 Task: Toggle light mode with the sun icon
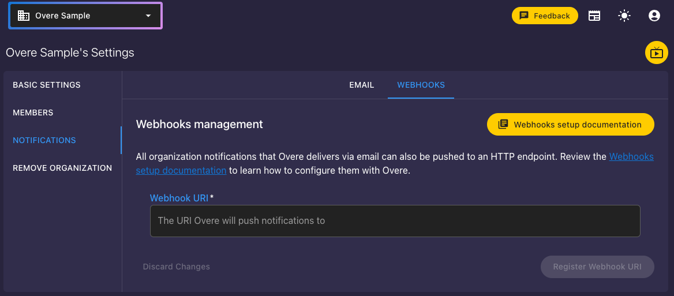[x=624, y=16]
